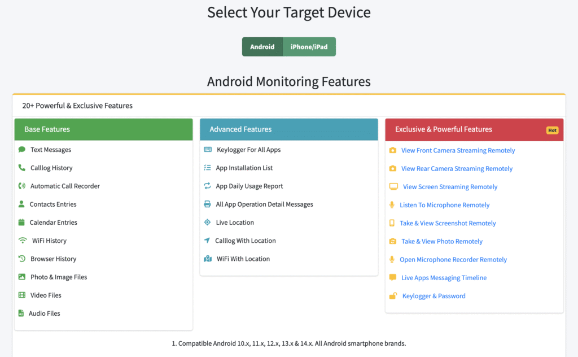Click the Base Features green header

click(x=104, y=129)
